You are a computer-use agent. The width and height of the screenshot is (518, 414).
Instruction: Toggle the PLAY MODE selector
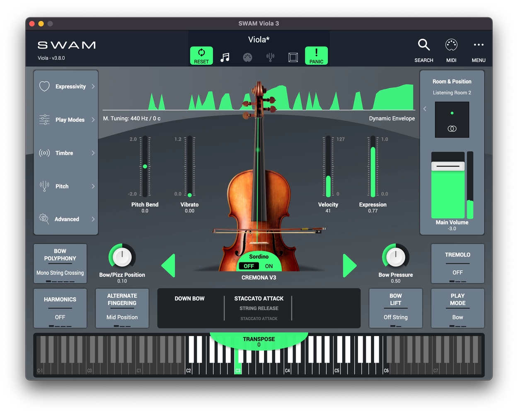[457, 308]
